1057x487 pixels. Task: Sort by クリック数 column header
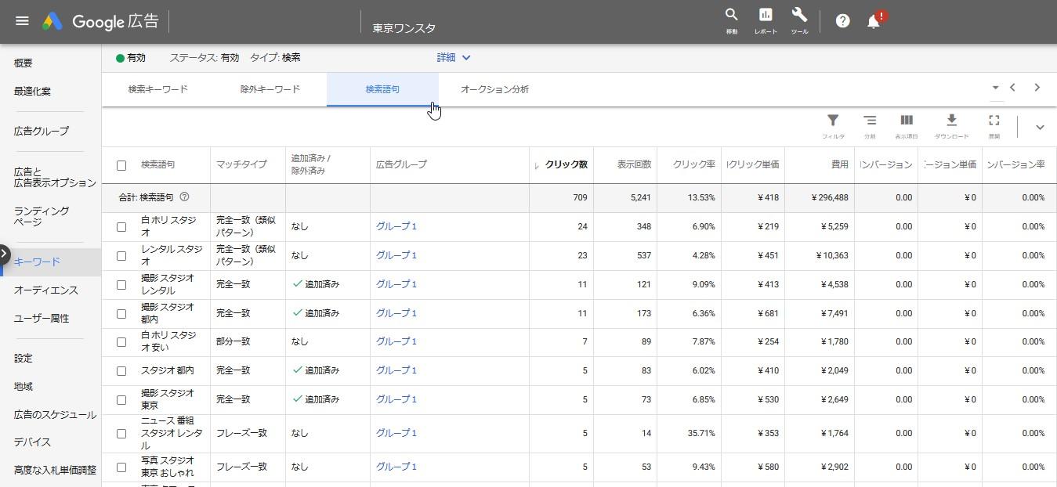pyautogui.click(x=566, y=164)
